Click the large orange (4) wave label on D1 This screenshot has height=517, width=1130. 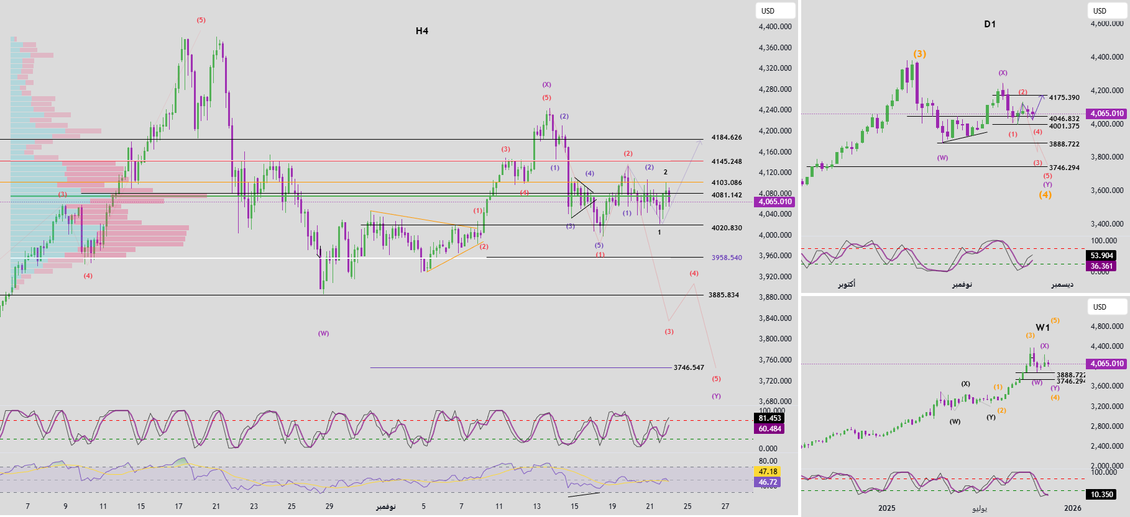click(1045, 195)
